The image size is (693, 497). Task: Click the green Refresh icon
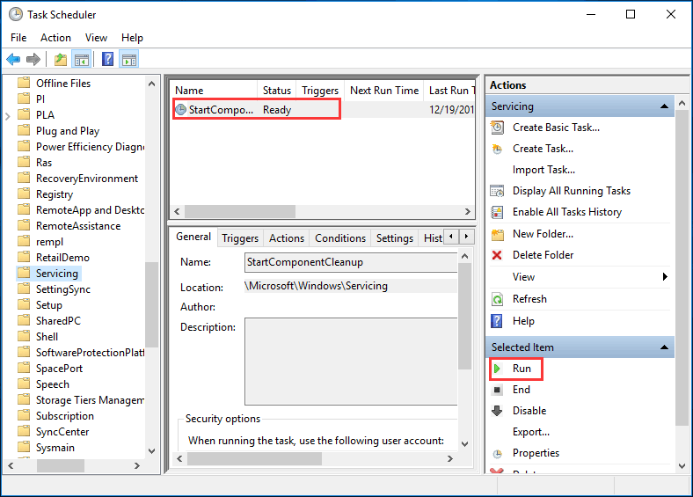497,299
